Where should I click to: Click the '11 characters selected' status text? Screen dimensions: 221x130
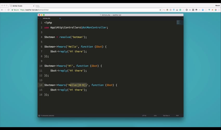click(47, 116)
